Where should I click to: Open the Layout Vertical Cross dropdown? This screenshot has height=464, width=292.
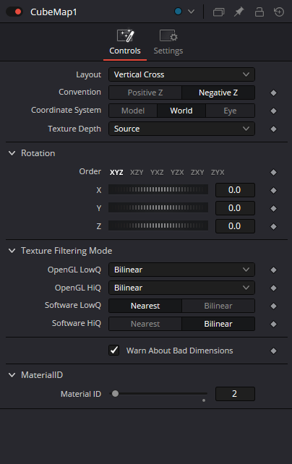(181, 74)
